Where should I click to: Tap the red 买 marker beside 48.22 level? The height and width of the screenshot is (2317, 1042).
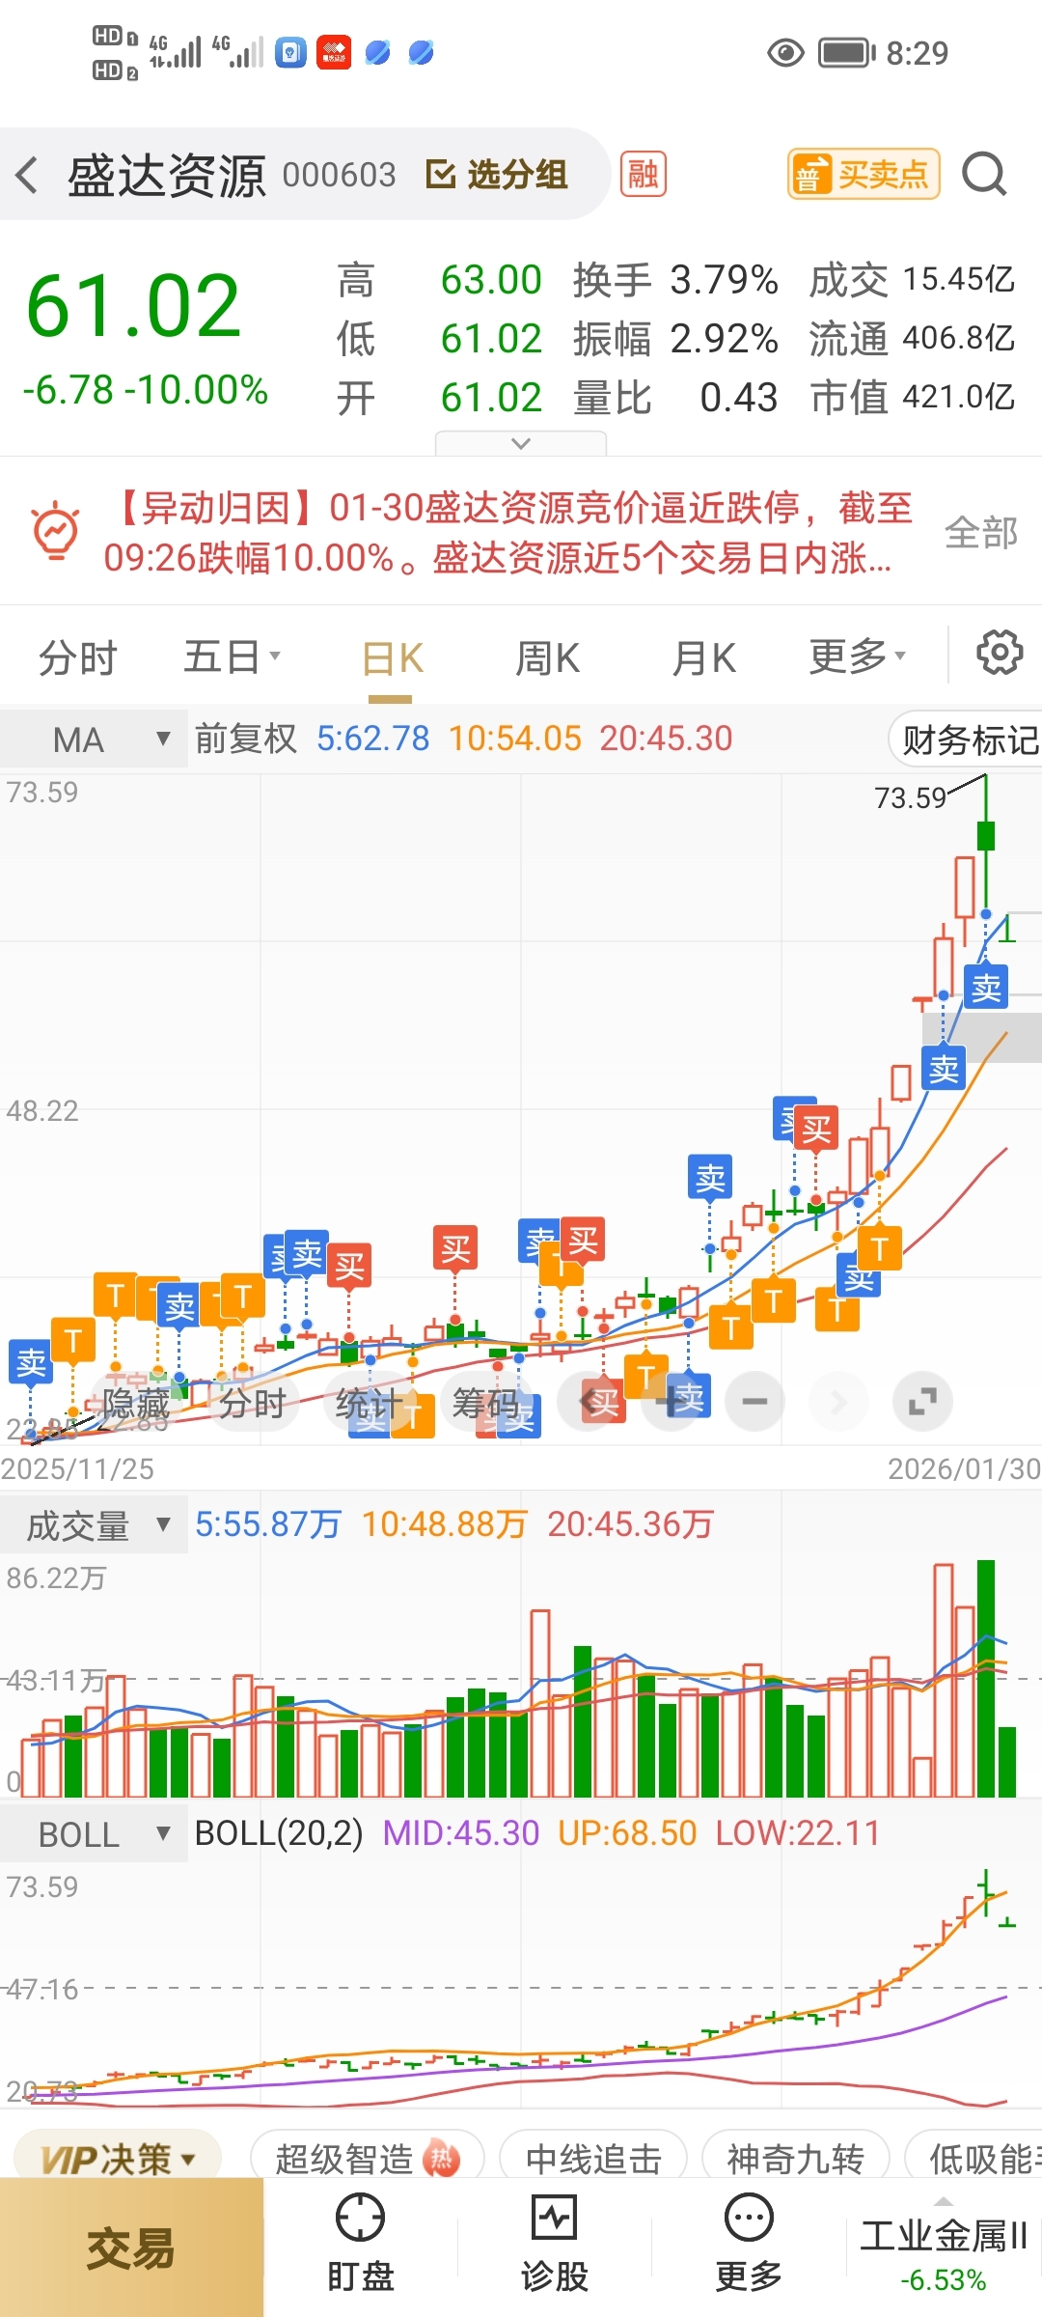point(816,1128)
